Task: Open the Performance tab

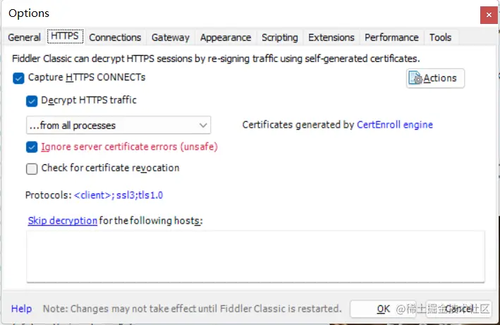Action: point(391,37)
